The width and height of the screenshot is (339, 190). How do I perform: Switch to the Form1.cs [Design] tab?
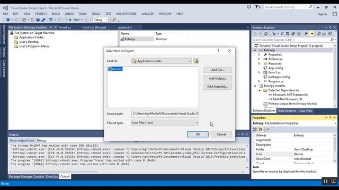click(94, 27)
